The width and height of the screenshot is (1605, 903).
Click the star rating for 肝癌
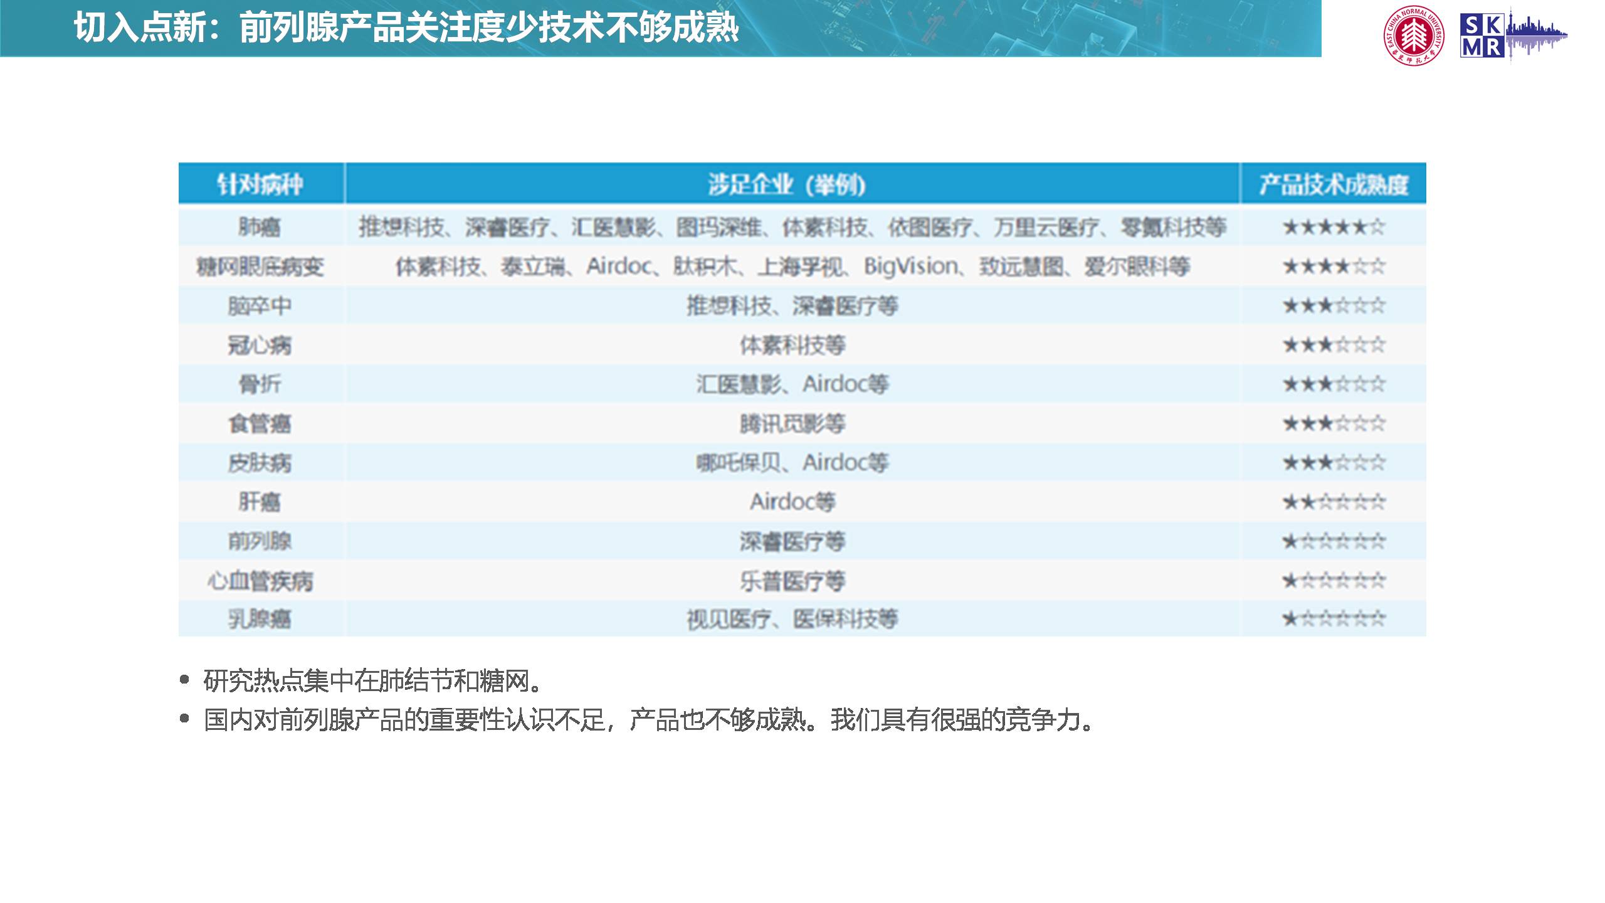(x=1334, y=502)
